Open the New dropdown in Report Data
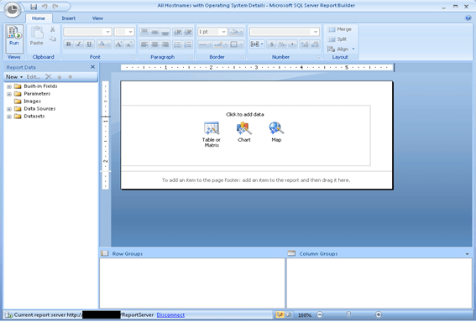The width and height of the screenshot is (476, 322). click(x=14, y=77)
